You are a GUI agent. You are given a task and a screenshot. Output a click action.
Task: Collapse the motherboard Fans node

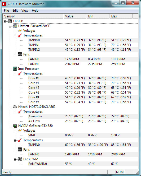click(x=15, y=55)
